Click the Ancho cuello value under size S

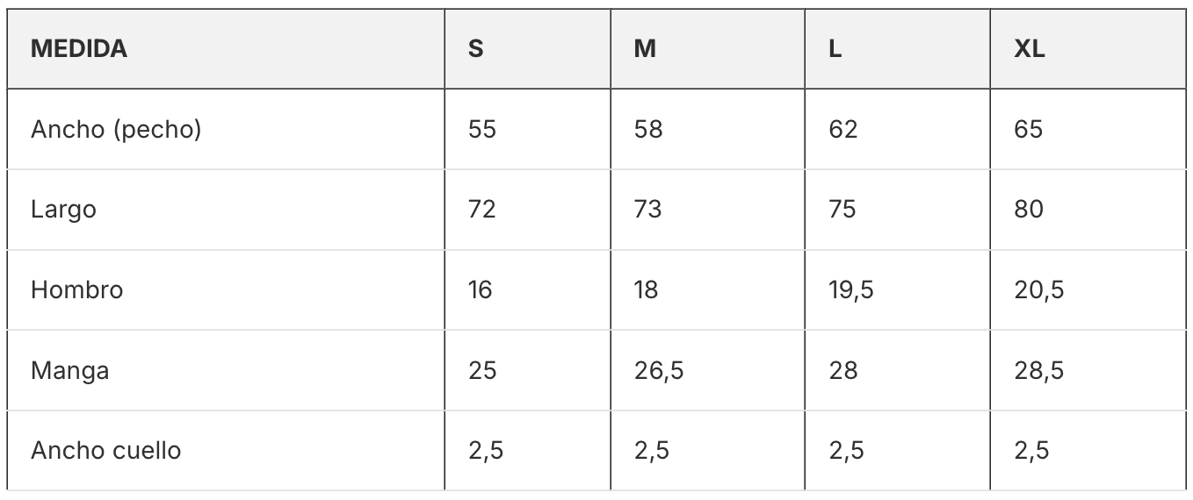point(486,450)
